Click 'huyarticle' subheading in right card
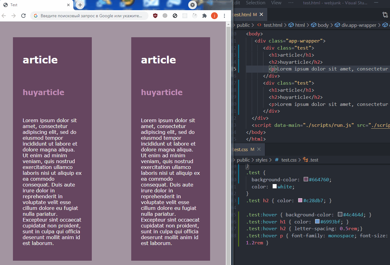The width and height of the screenshot is (390, 265). tap(162, 92)
